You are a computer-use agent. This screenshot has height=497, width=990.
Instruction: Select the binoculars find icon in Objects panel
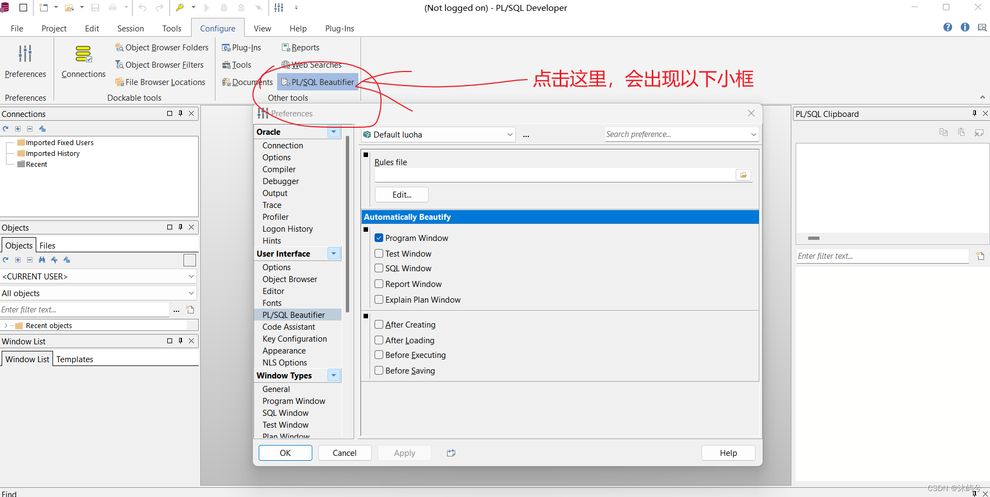point(42,260)
